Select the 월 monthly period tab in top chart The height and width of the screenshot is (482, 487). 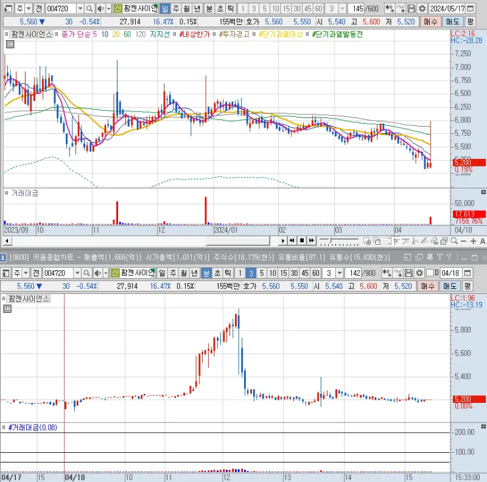[186, 9]
